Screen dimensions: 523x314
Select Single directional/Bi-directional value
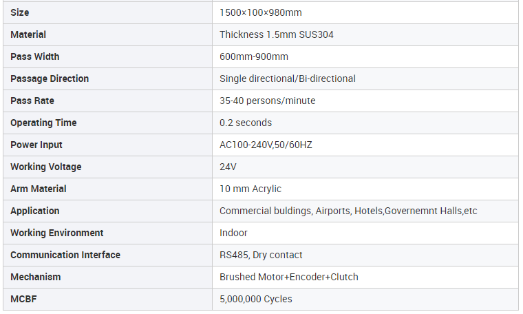288,78
